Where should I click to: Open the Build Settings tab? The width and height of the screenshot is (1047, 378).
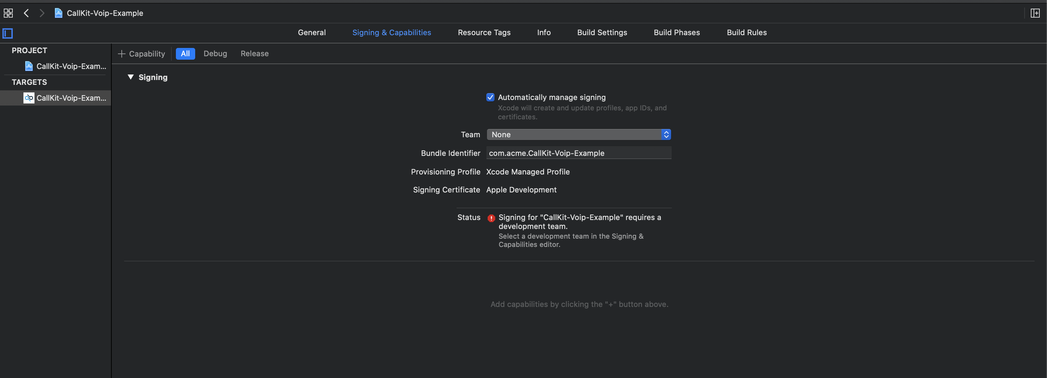tap(602, 32)
